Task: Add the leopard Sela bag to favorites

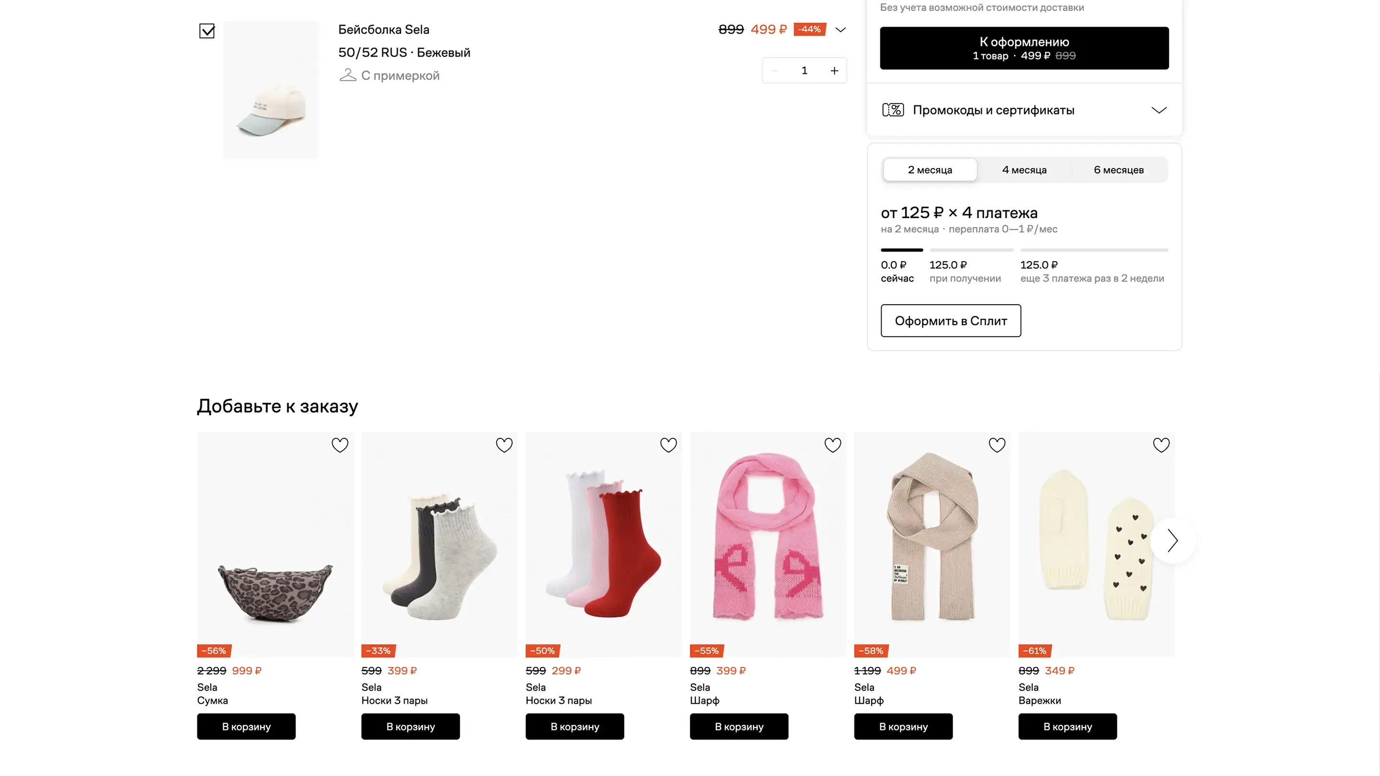Action: click(340, 445)
